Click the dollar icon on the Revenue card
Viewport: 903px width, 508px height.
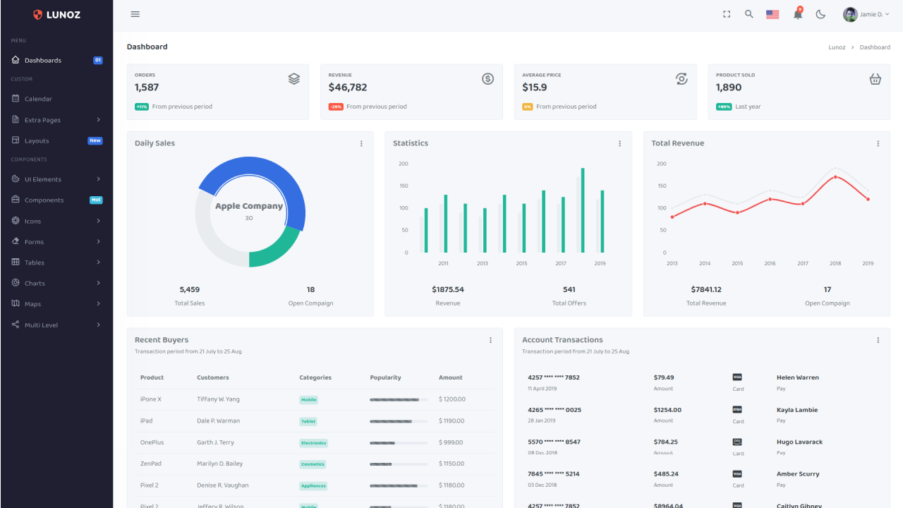[487, 78]
